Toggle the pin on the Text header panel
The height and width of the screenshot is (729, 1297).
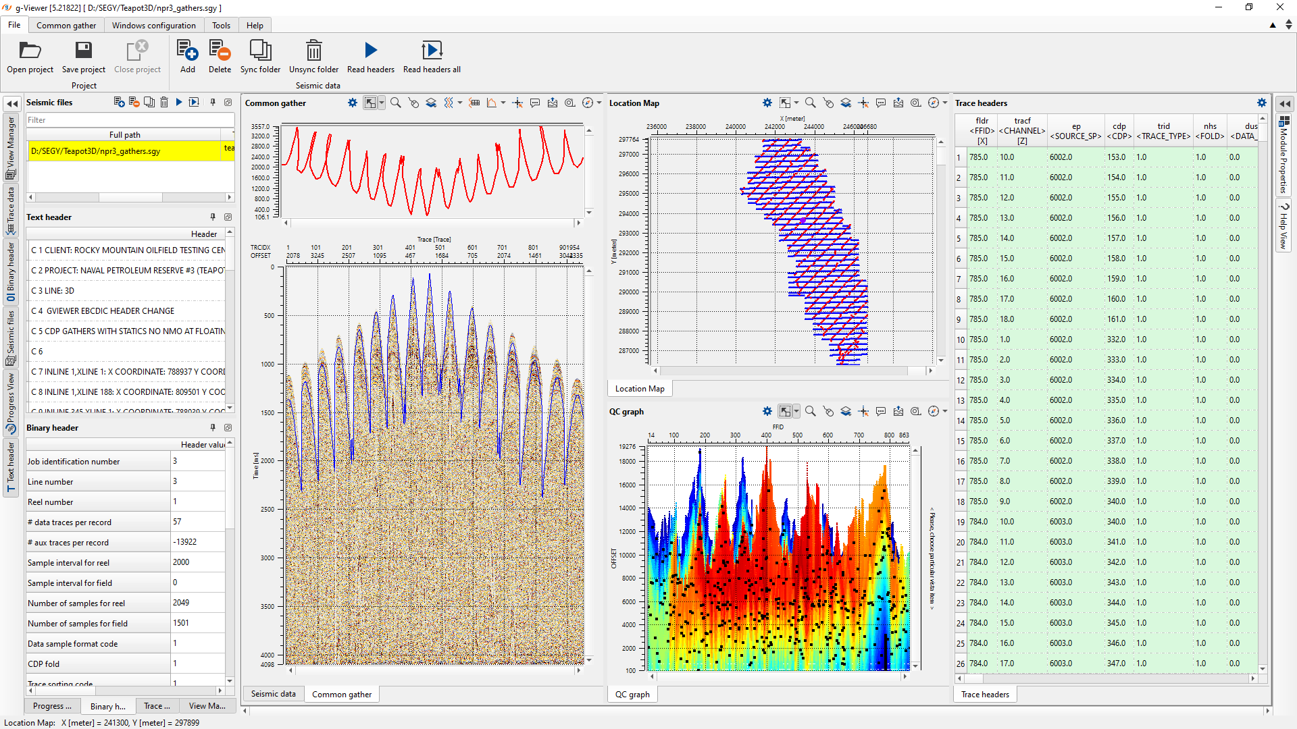pyautogui.click(x=212, y=217)
